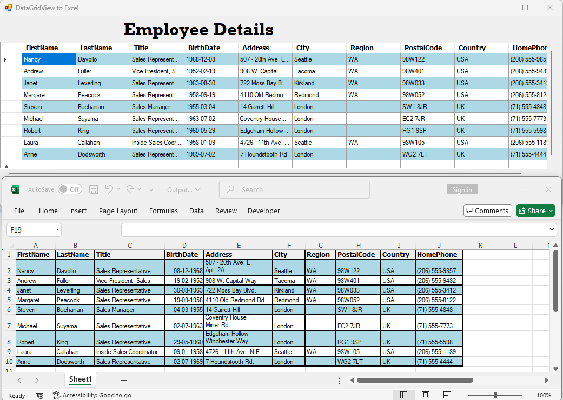This screenshot has width=563, height=400.
Task: Open the Name Box dropdown
Action: pyautogui.click(x=58, y=229)
